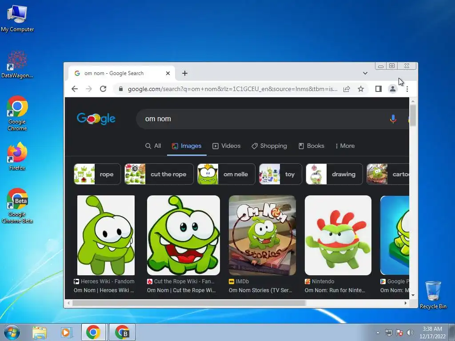Switch to the All results tab
The width and height of the screenshot is (455, 341).
click(x=153, y=146)
